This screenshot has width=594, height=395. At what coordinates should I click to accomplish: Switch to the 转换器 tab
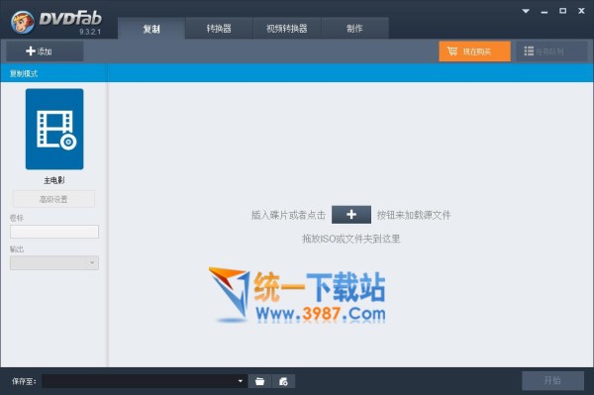[x=219, y=29]
